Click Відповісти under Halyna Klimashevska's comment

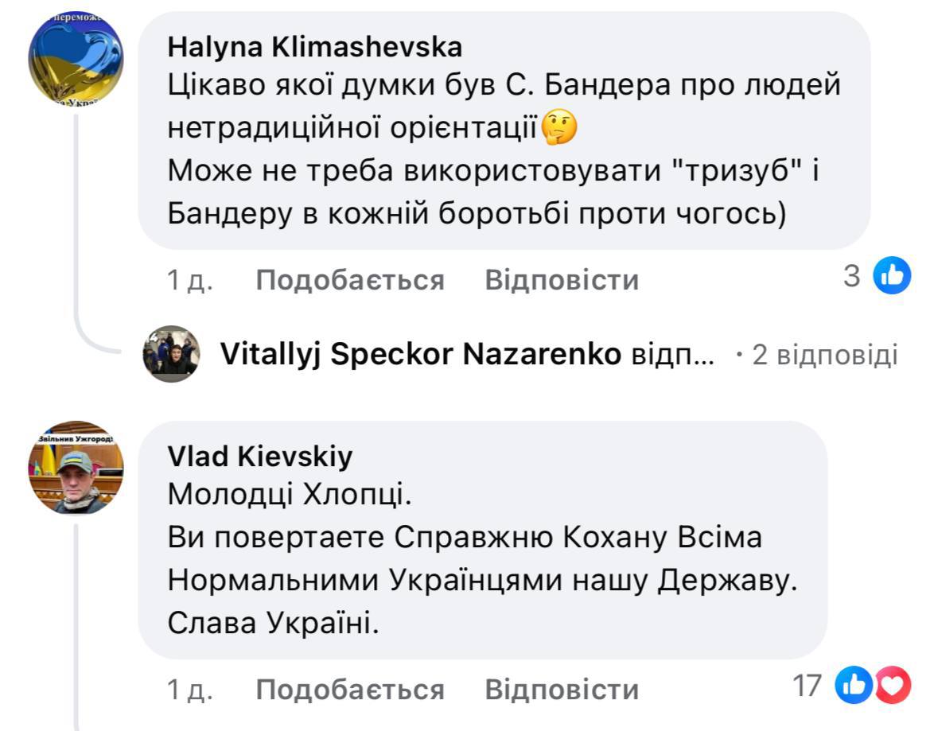562,280
